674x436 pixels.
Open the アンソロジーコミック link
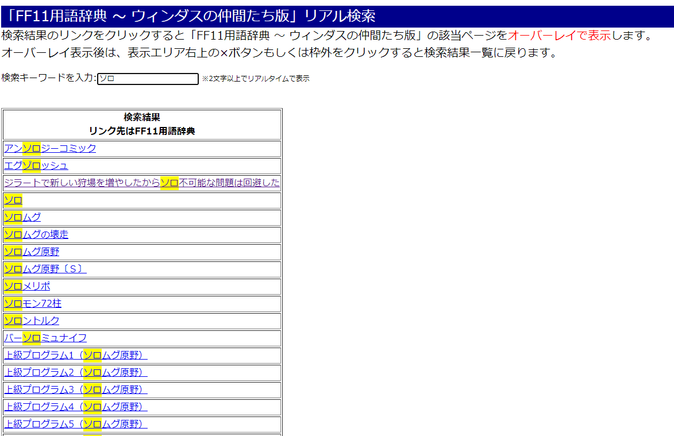pyautogui.click(x=51, y=148)
